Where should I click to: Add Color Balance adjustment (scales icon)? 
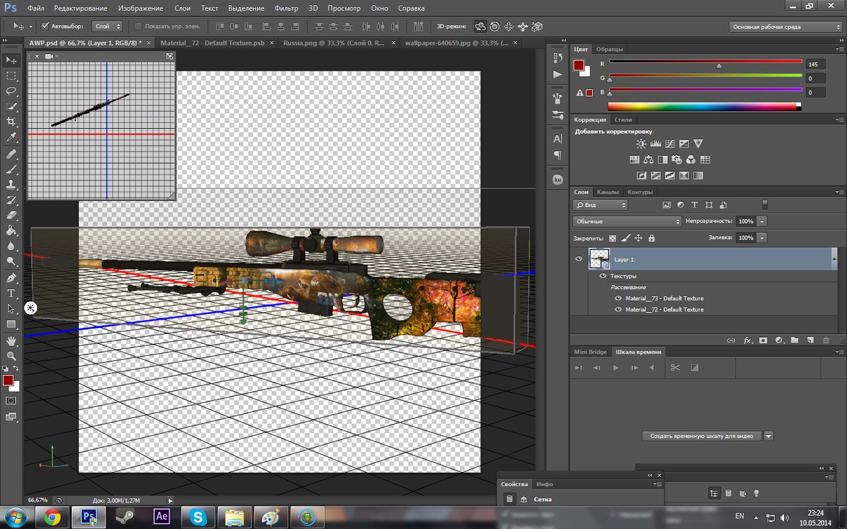pos(648,159)
